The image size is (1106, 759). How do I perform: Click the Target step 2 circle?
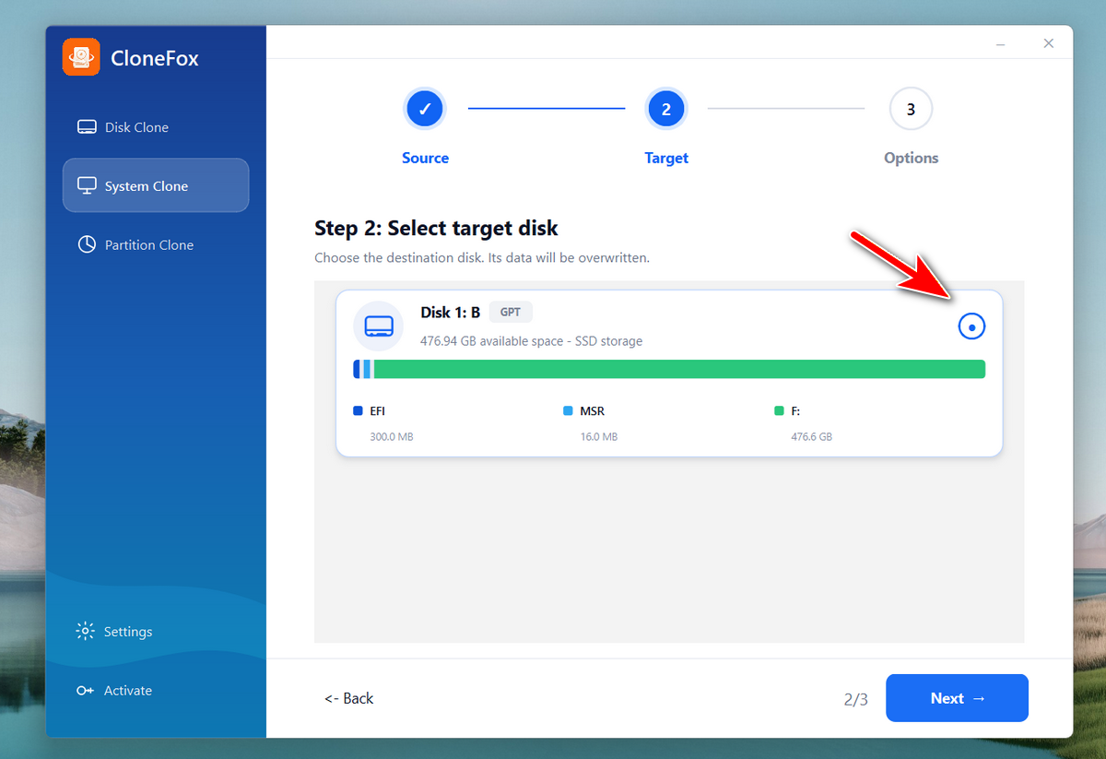[x=666, y=109]
